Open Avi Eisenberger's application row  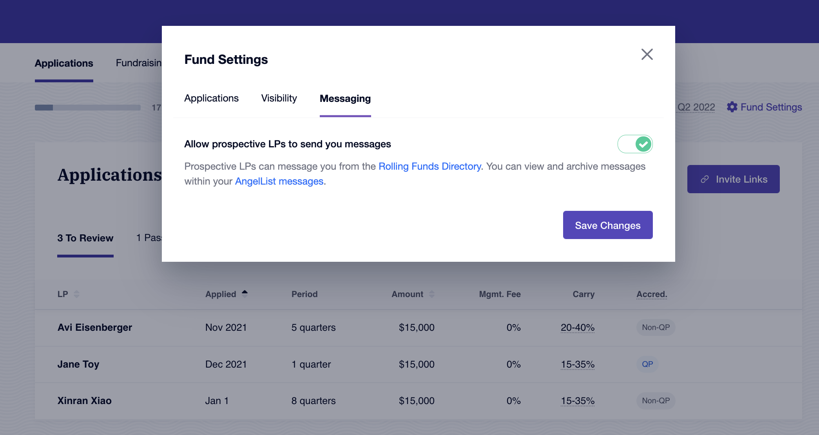tap(418, 328)
